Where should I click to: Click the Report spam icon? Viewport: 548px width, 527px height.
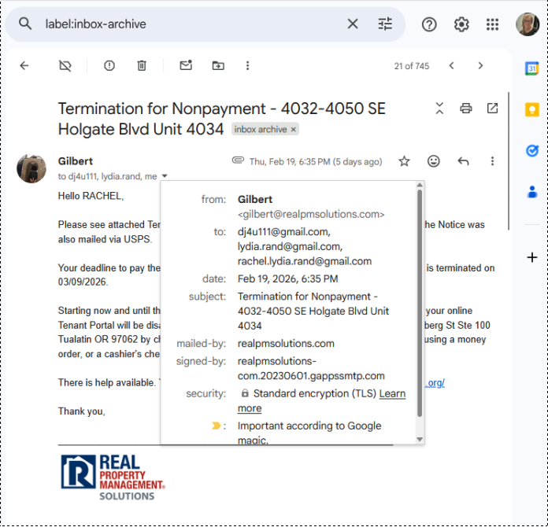109,66
